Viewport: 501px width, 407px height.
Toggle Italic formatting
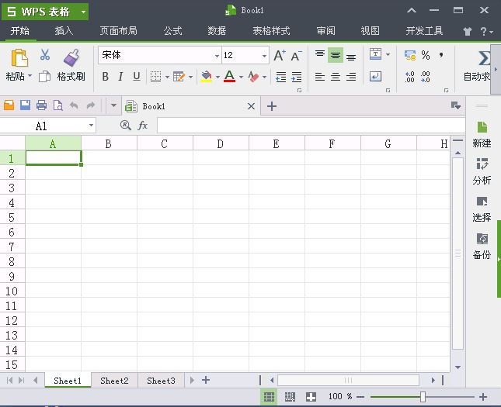120,77
